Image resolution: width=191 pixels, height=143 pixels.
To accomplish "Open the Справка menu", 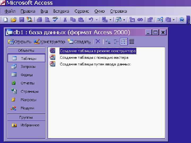I will 118,11.
